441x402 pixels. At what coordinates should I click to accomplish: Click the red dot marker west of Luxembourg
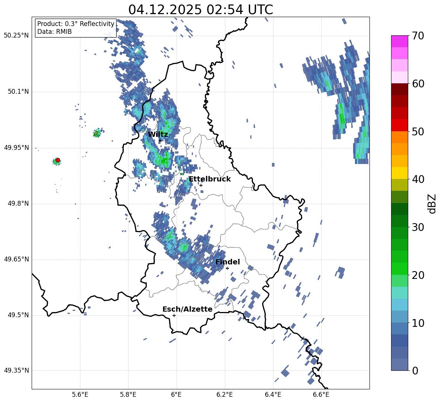(58, 160)
